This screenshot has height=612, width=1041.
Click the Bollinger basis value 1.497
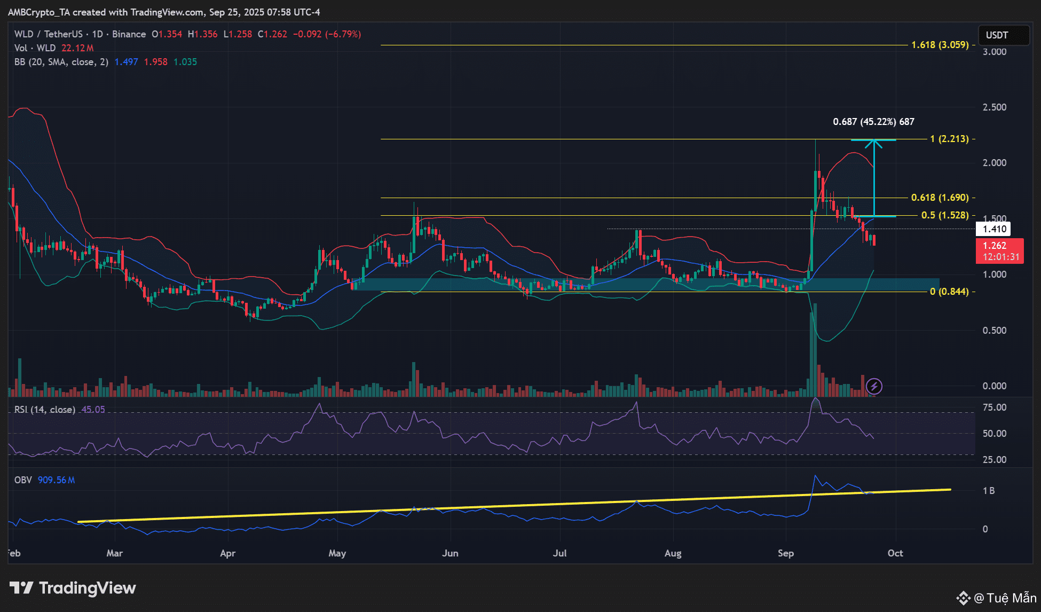(x=126, y=62)
